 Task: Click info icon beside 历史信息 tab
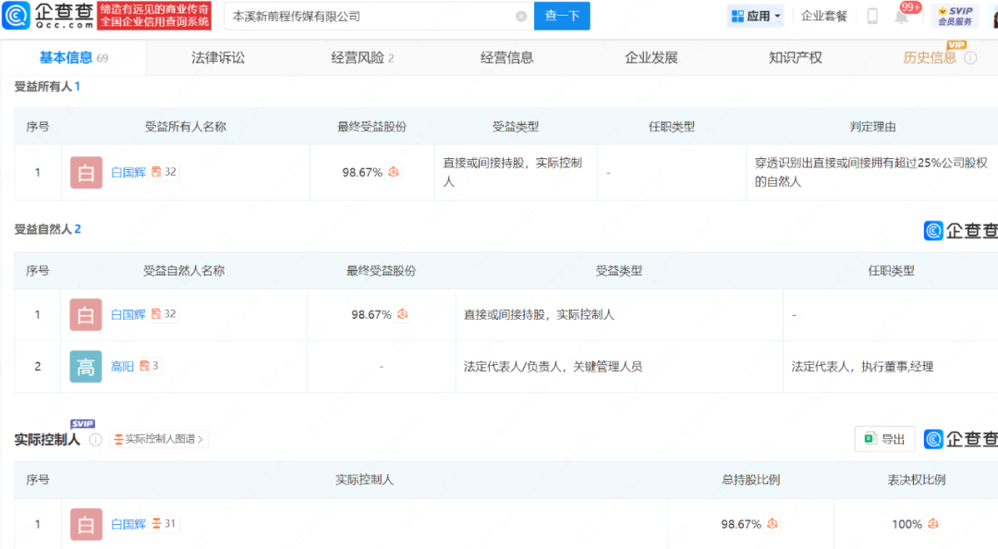970,58
